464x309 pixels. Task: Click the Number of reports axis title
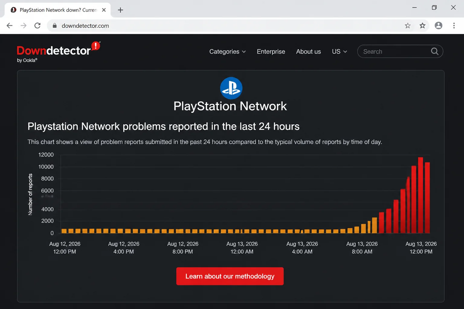pyautogui.click(x=30, y=194)
